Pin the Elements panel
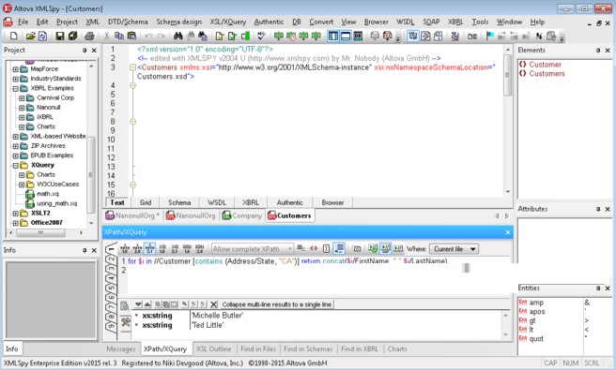The image size is (616, 370). [x=598, y=51]
